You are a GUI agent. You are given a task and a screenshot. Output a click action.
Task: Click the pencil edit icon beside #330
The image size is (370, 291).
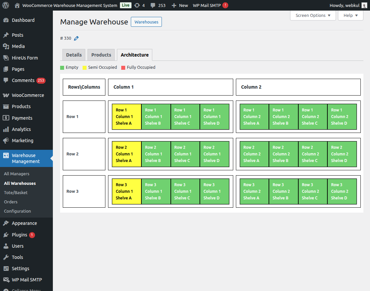pos(76,38)
